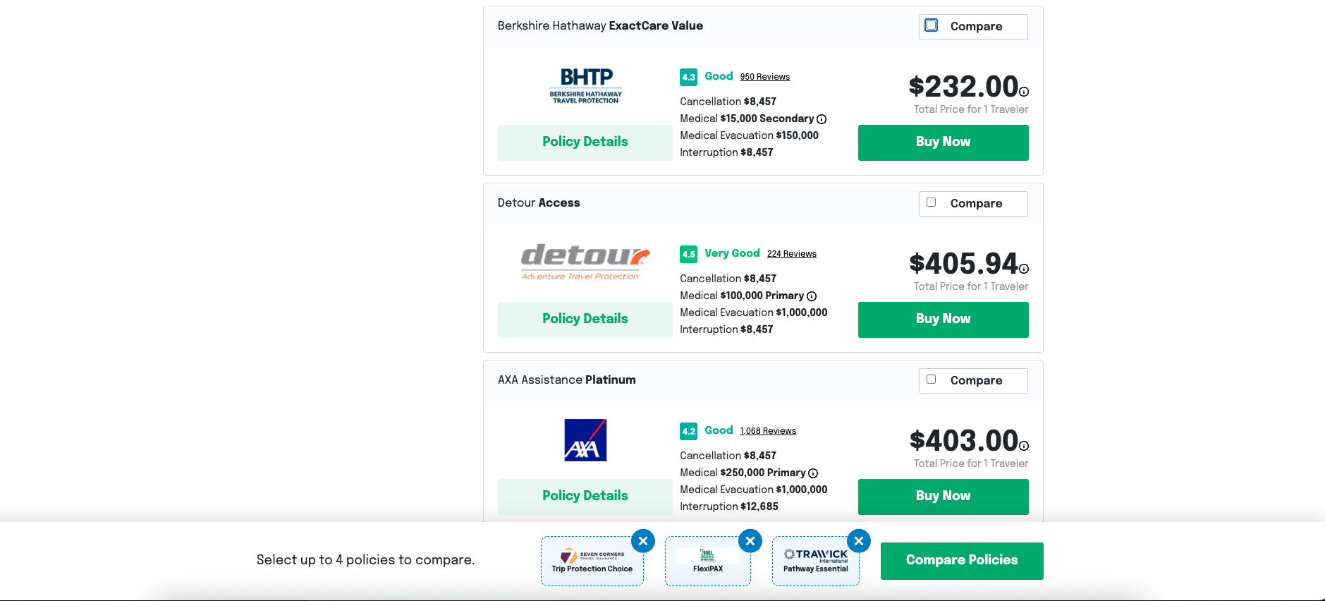View 224 Reviews for Detour Access
1325x601 pixels.
click(791, 254)
